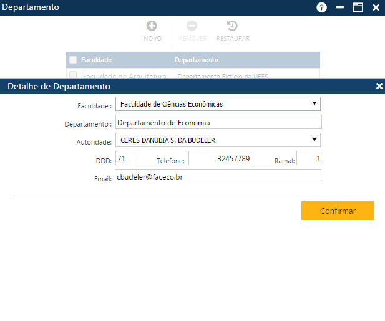Sort by Departamento column header
This screenshot has height=321, width=385.
[x=197, y=60]
